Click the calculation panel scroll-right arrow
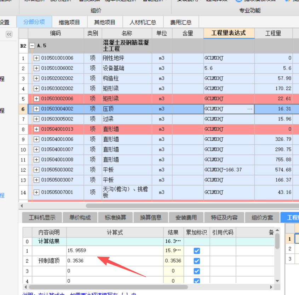 pos(271,287)
